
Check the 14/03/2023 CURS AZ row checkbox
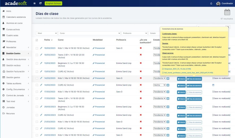(x=37, y=85)
